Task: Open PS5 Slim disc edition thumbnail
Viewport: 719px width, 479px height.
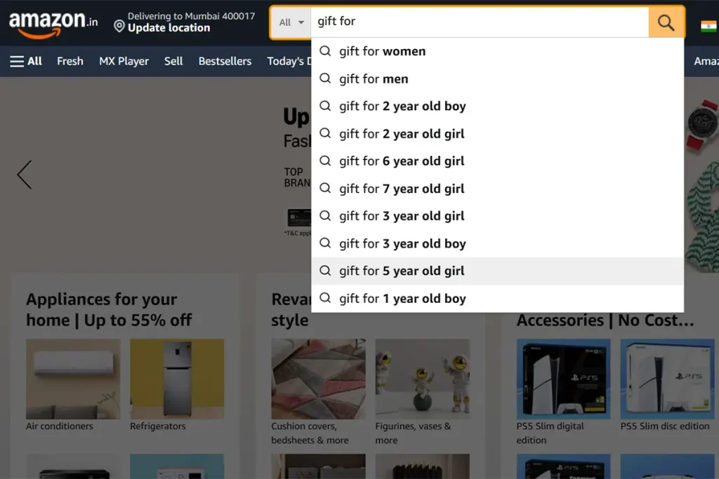Action: pos(667,379)
